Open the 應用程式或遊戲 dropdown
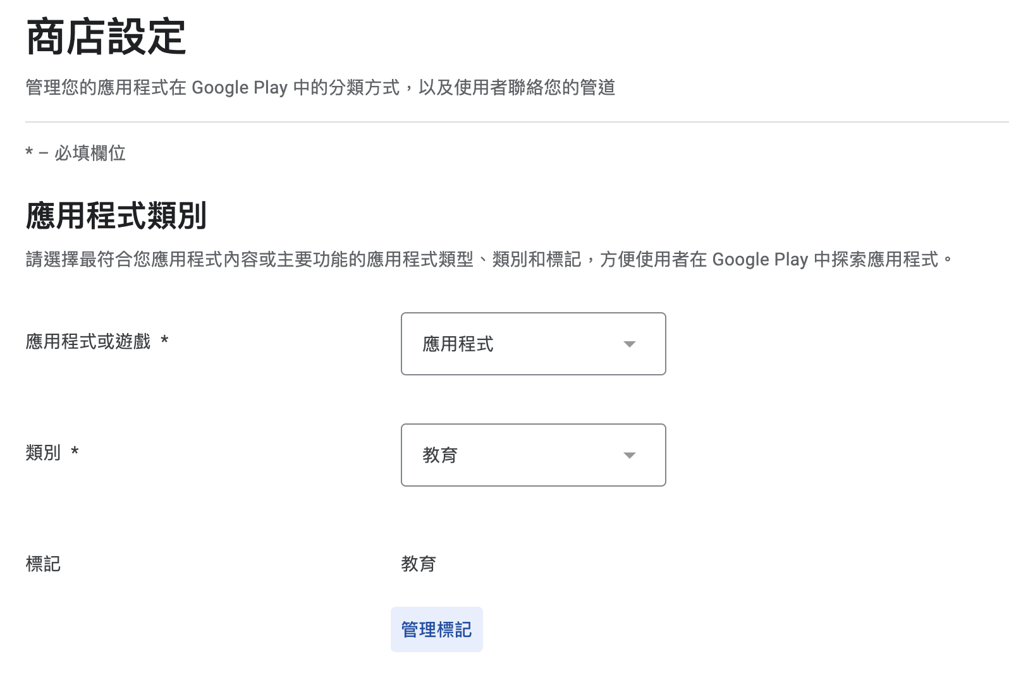This screenshot has width=1009, height=680. tap(533, 344)
